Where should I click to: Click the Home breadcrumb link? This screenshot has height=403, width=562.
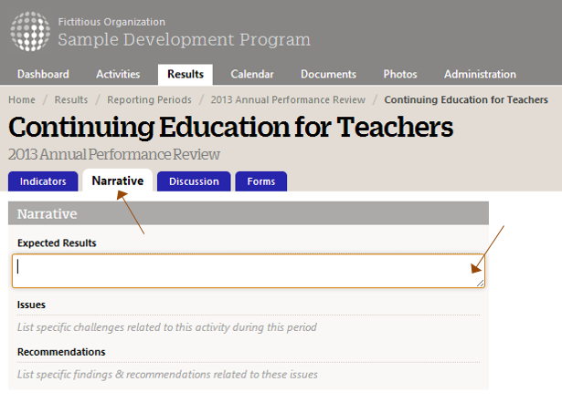click(22, 99)
